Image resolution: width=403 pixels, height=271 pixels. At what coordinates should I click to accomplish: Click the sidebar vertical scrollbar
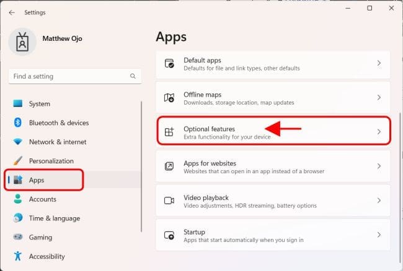click(141, 166)
